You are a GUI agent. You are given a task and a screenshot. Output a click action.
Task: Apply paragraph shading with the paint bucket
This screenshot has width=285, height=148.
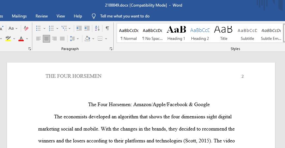pos(87,39)
